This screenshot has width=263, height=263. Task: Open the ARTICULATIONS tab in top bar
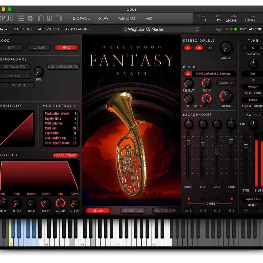tap(77, 29)
